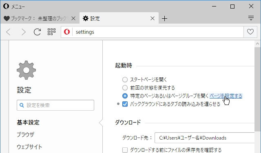
Task: Open the ページを設定する link
Action: [x=226, y=96]
